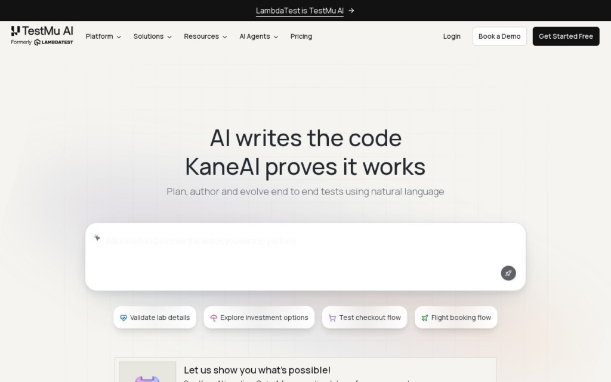Click the sparkle icon in KaneAI input
This screenshot has width=611, height=382.
point(97,238)
